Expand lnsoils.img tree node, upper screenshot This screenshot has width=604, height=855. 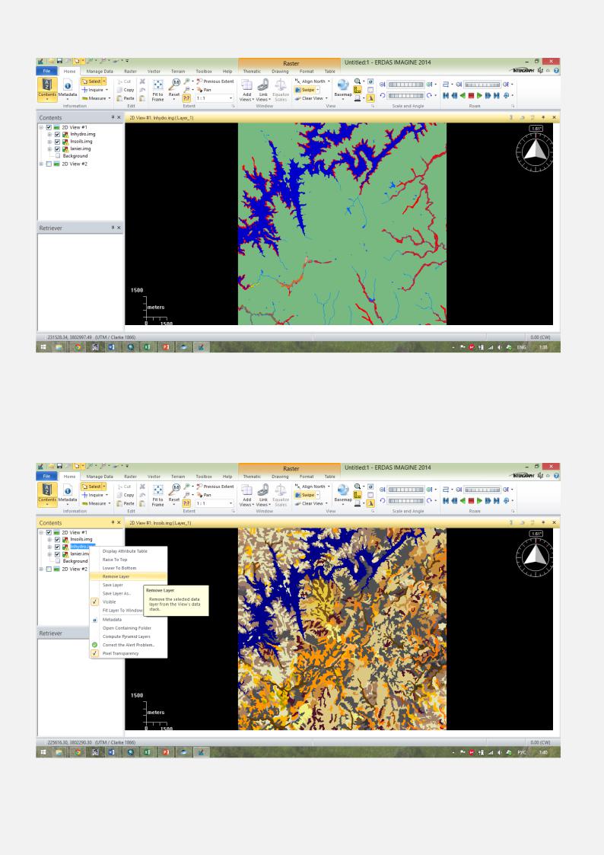click(x=49, y=141)
